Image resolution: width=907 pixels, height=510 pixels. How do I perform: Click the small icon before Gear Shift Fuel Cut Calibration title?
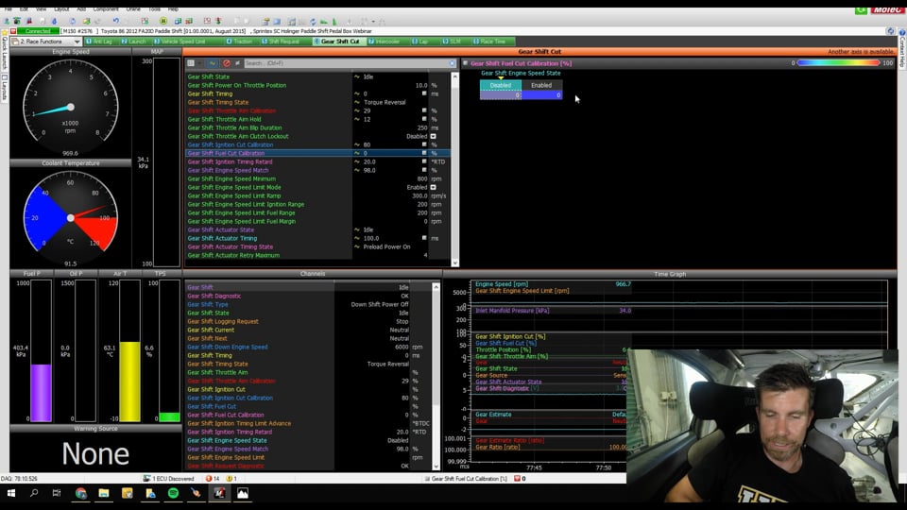click(x=465, y=63)
